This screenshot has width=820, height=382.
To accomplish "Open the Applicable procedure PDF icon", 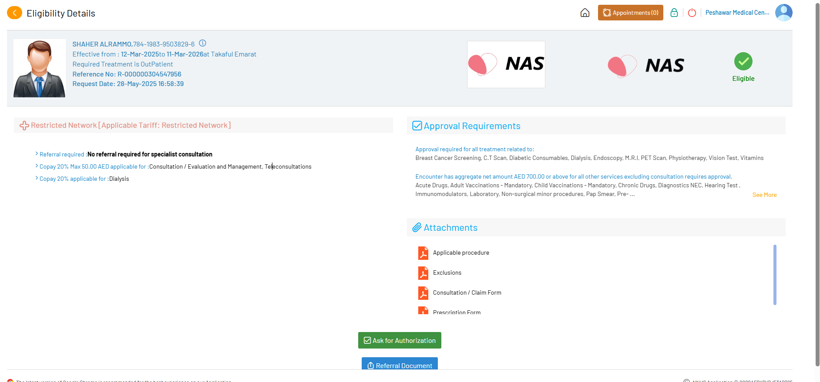I will [x=423, y=253].
